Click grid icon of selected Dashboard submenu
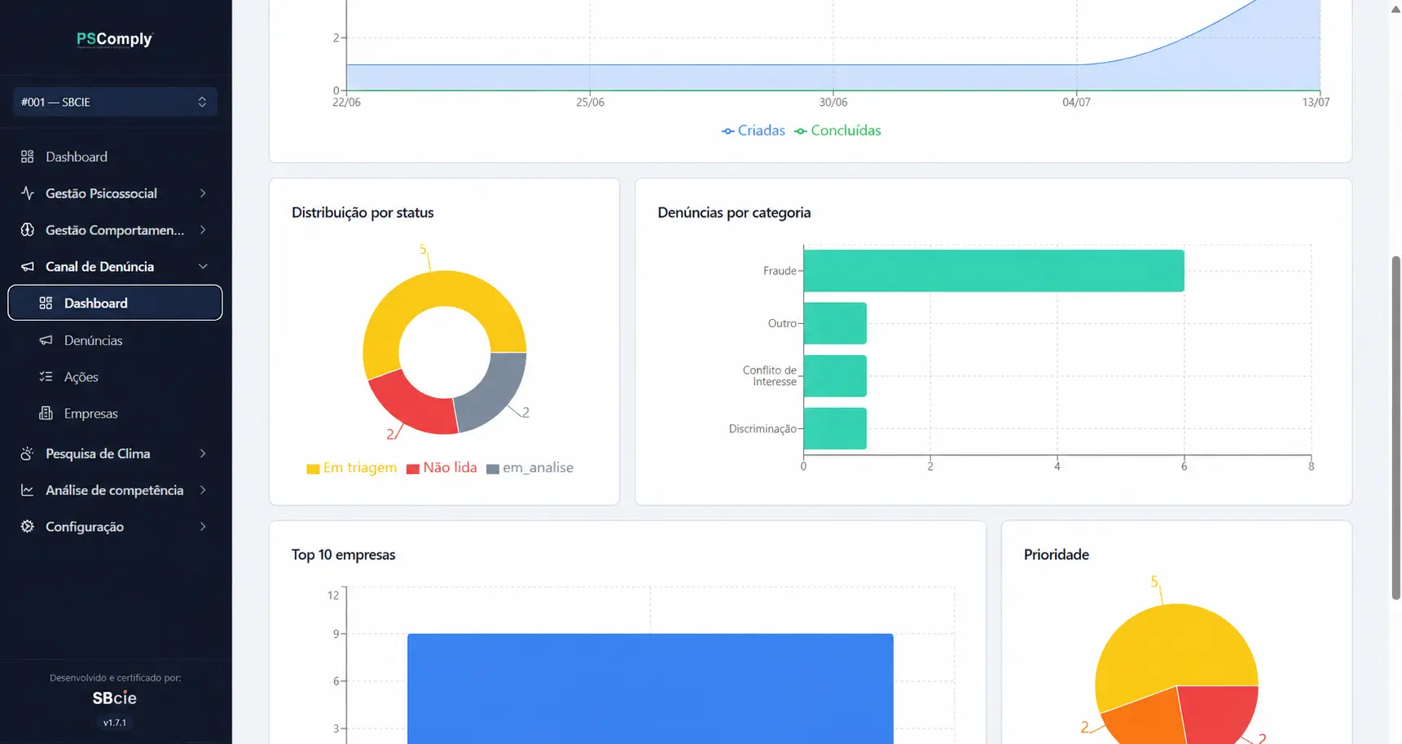The width and height of the screenshot is (1402, 744). [x=46, y=303]
